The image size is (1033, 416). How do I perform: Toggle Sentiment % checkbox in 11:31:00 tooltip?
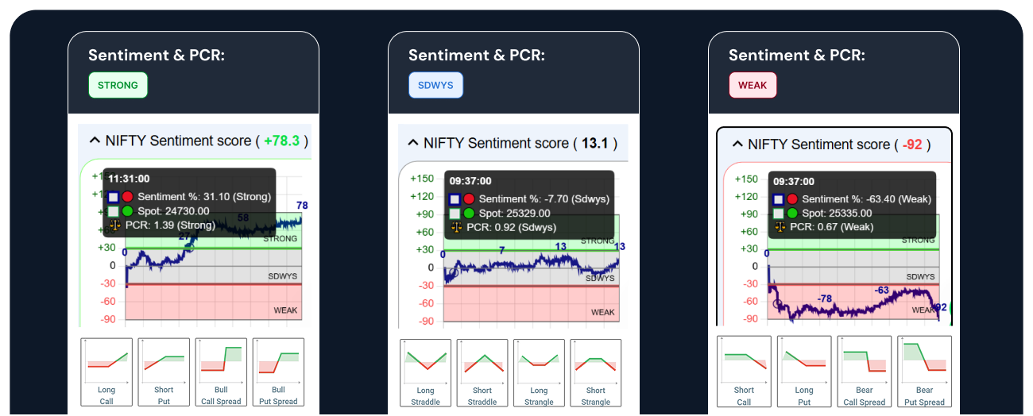(x=114, y=197)
